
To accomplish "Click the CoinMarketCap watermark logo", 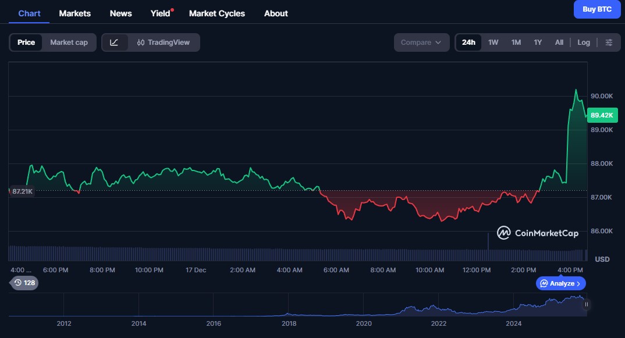I will [503, 233].
